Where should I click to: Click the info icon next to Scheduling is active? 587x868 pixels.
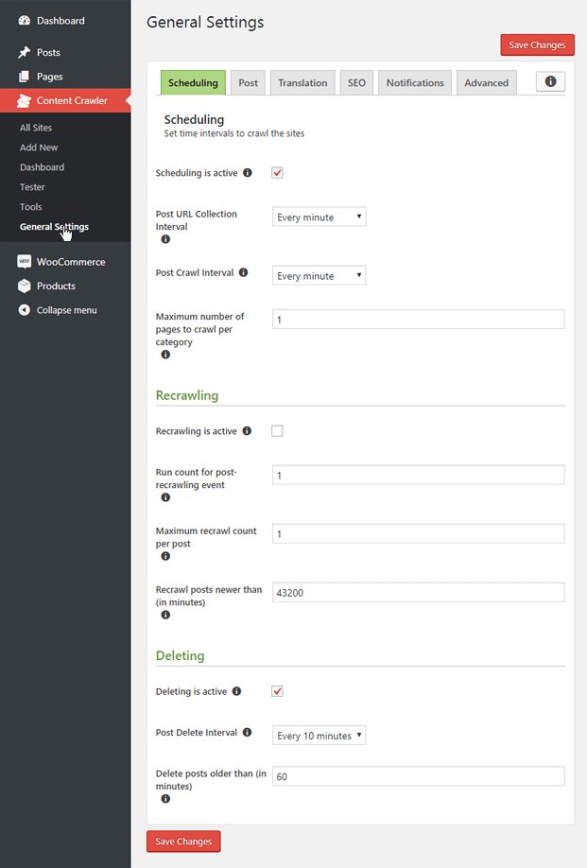click(x=246, y=172)
